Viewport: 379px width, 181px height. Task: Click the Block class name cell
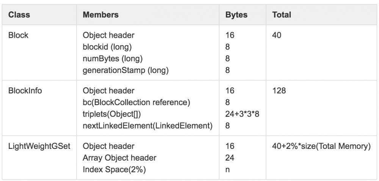pyautogui.click(x=18, y=35)
